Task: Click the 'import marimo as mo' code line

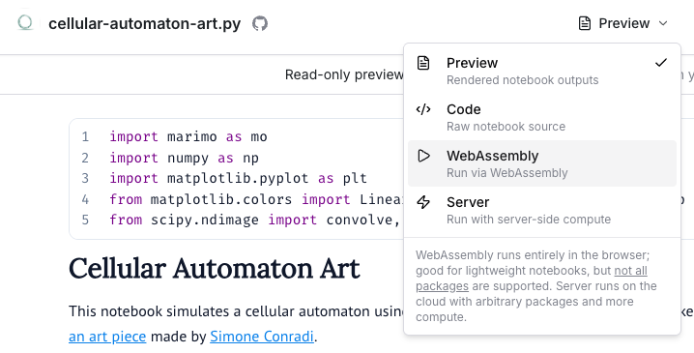Action: coord(188,137)
